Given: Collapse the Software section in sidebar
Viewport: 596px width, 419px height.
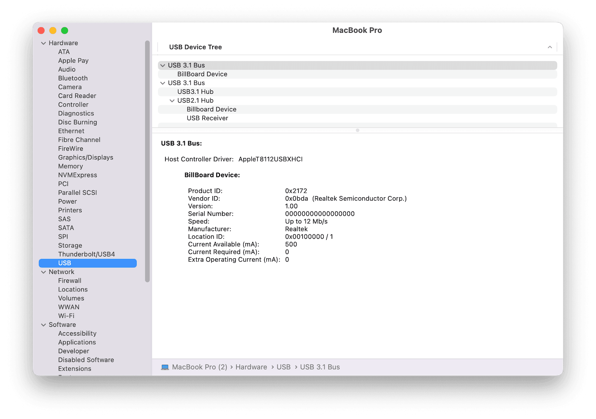Looking at the screenshot, I should point(44,324).
